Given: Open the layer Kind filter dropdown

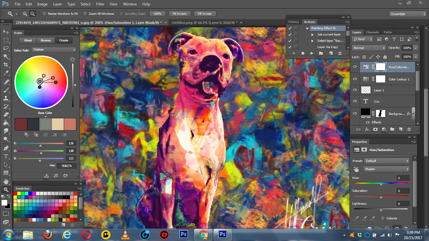Looking at the screenshot, I should pos(362,39).
